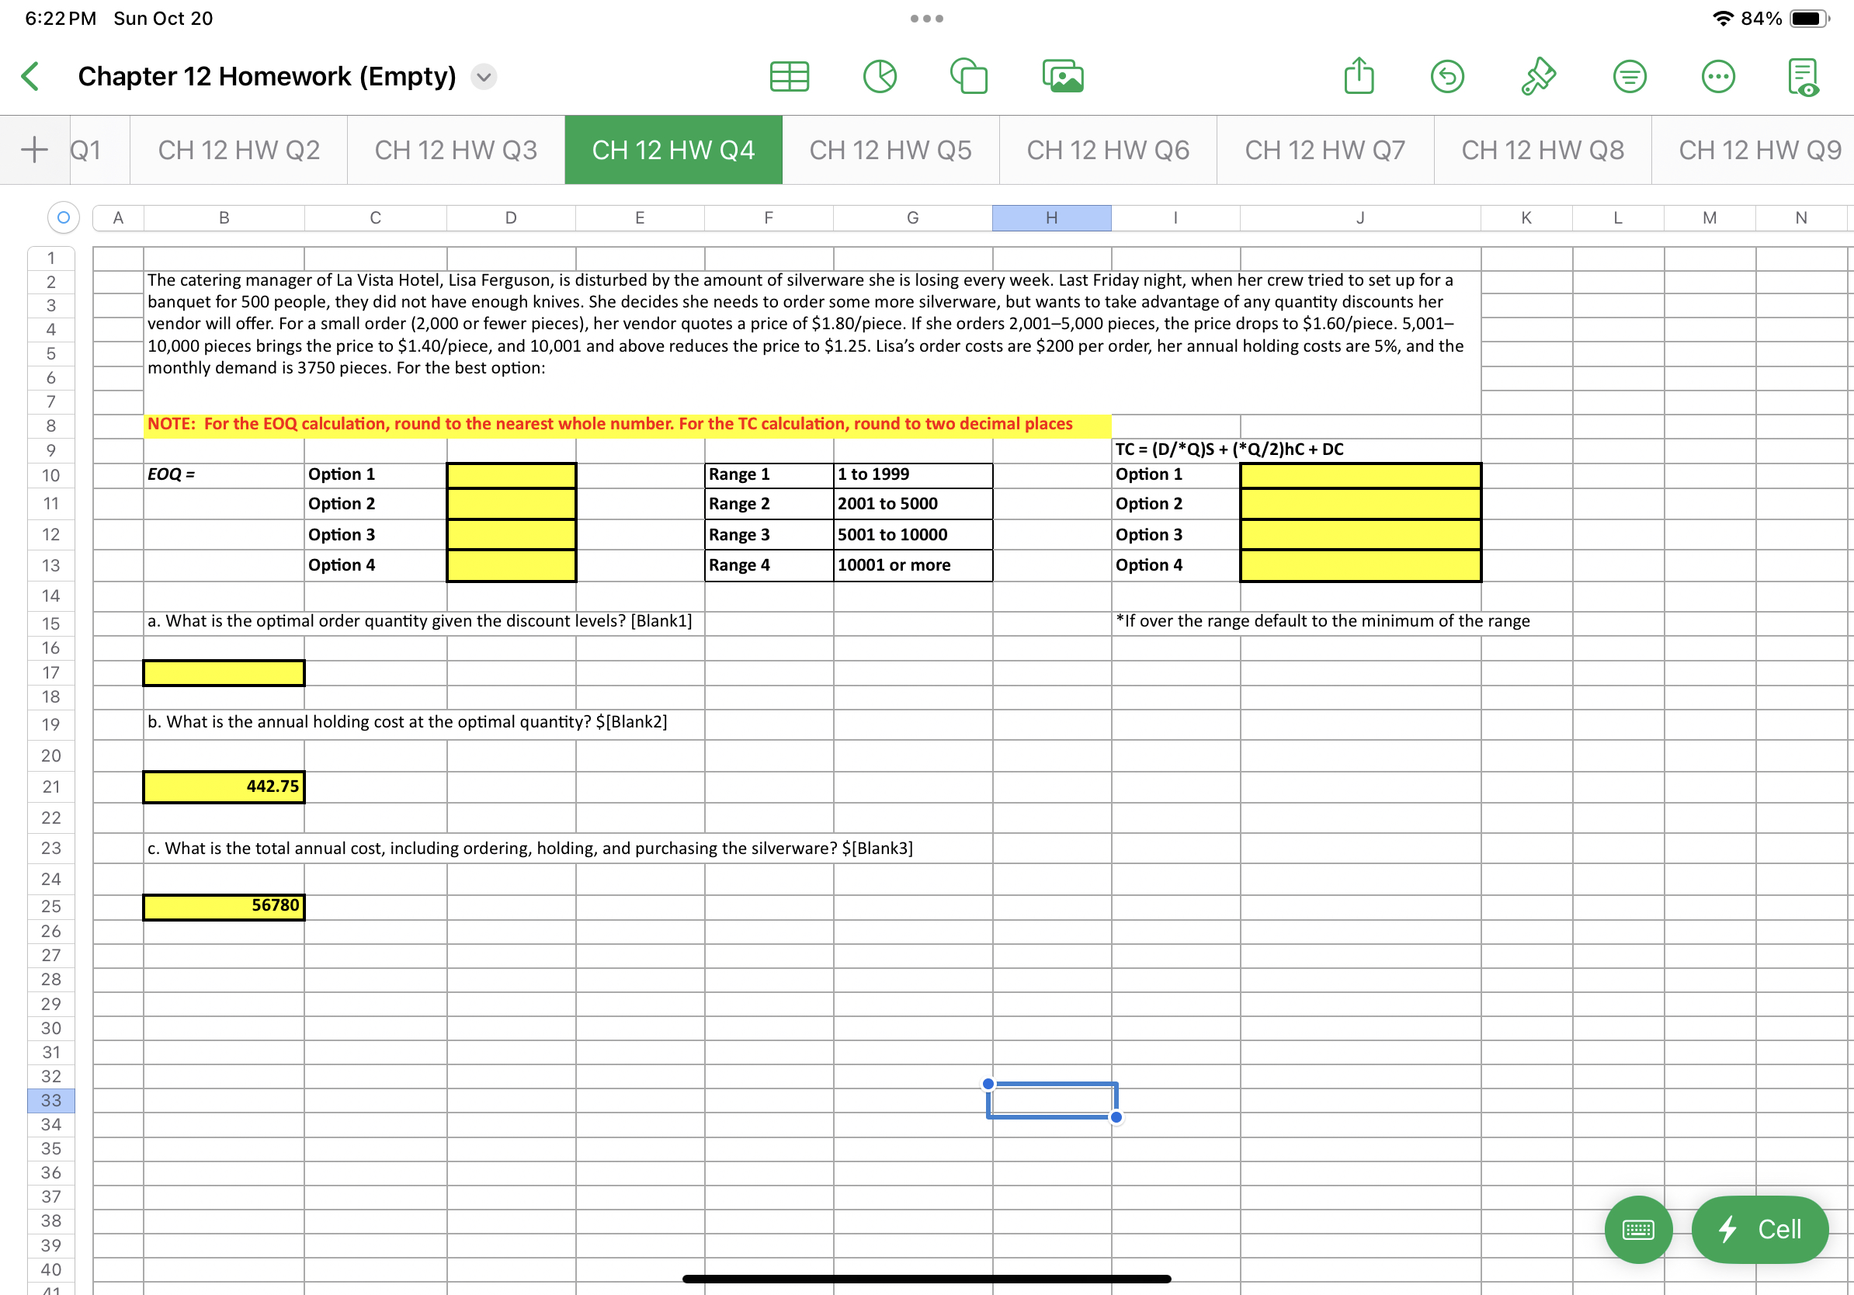Open the format paintbrush icon

click(x=1538, y=77)
